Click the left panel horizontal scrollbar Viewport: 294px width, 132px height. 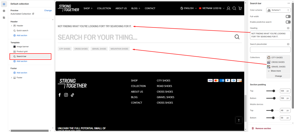[x=30, y=131]
